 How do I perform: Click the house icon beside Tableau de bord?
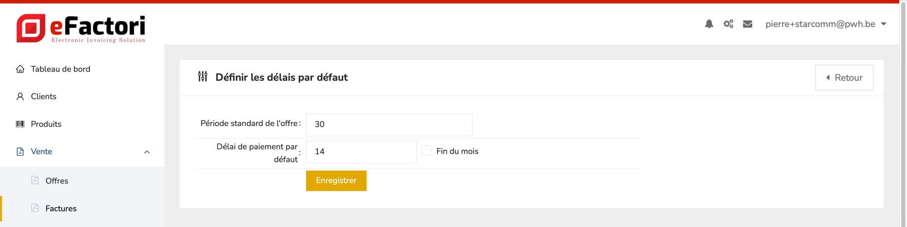[x=20, y=69]
